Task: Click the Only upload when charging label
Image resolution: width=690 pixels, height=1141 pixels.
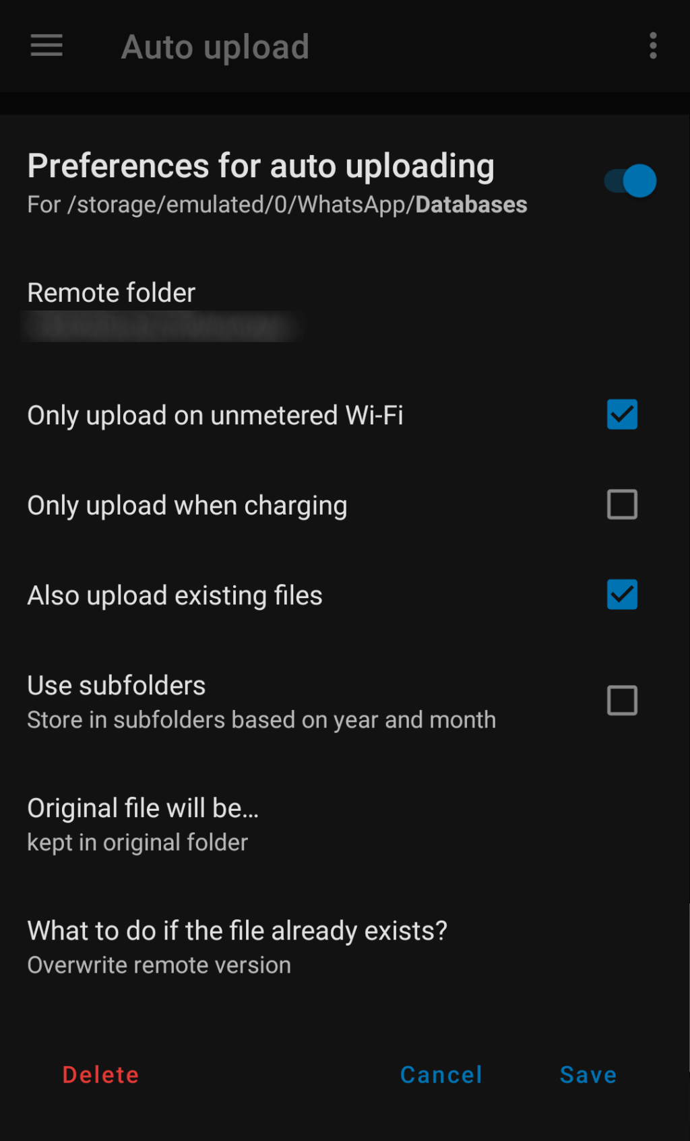Action: (187, 506)
